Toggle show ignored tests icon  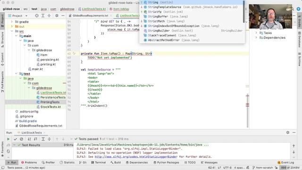[21, 139]
